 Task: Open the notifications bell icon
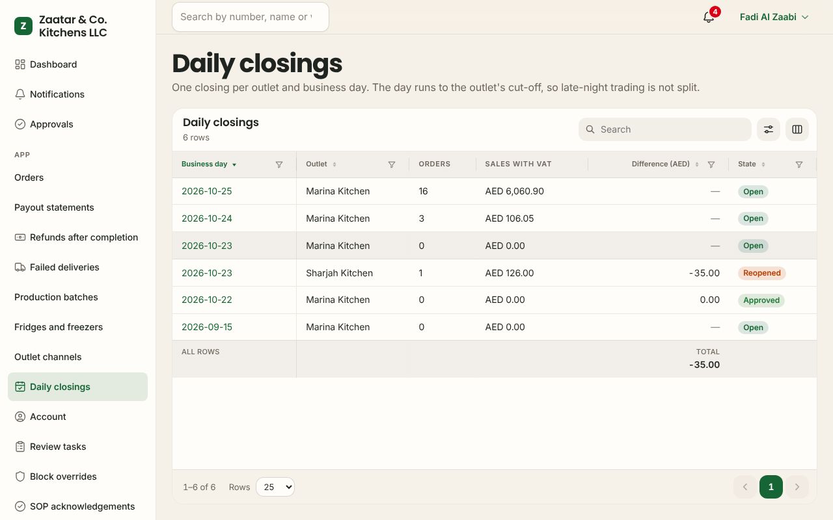(x=709, y=17)
